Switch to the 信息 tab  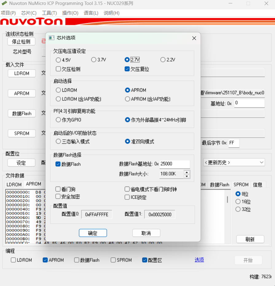(x=257, y=184)
